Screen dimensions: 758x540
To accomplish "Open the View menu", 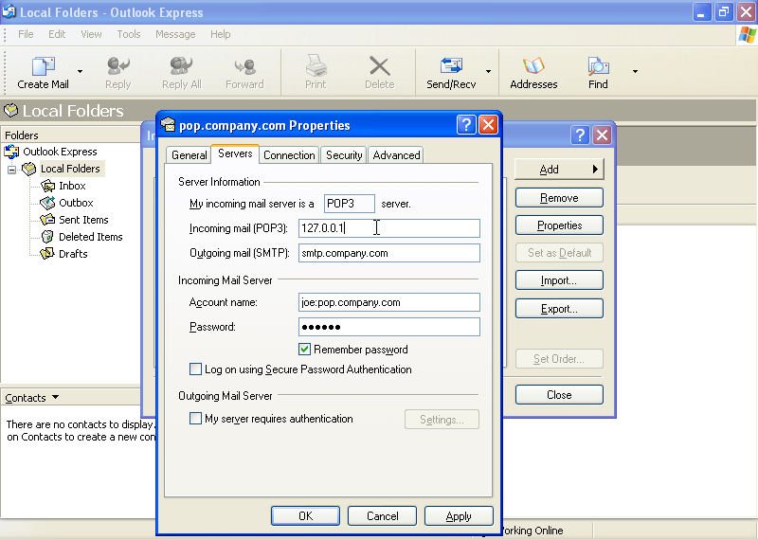I will (91, 34).
